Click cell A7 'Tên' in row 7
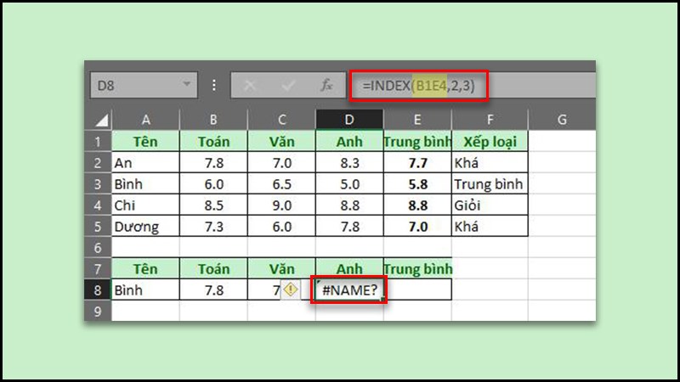Viewport: 680px width, 382px height. 145,269
